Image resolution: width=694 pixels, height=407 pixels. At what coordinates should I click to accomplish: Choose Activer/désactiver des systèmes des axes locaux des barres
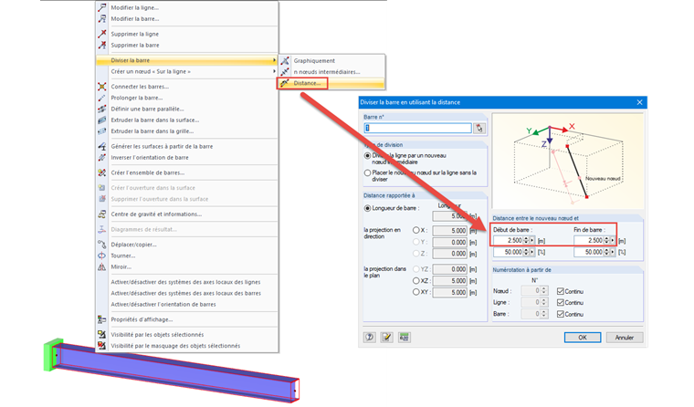(186, 293)
